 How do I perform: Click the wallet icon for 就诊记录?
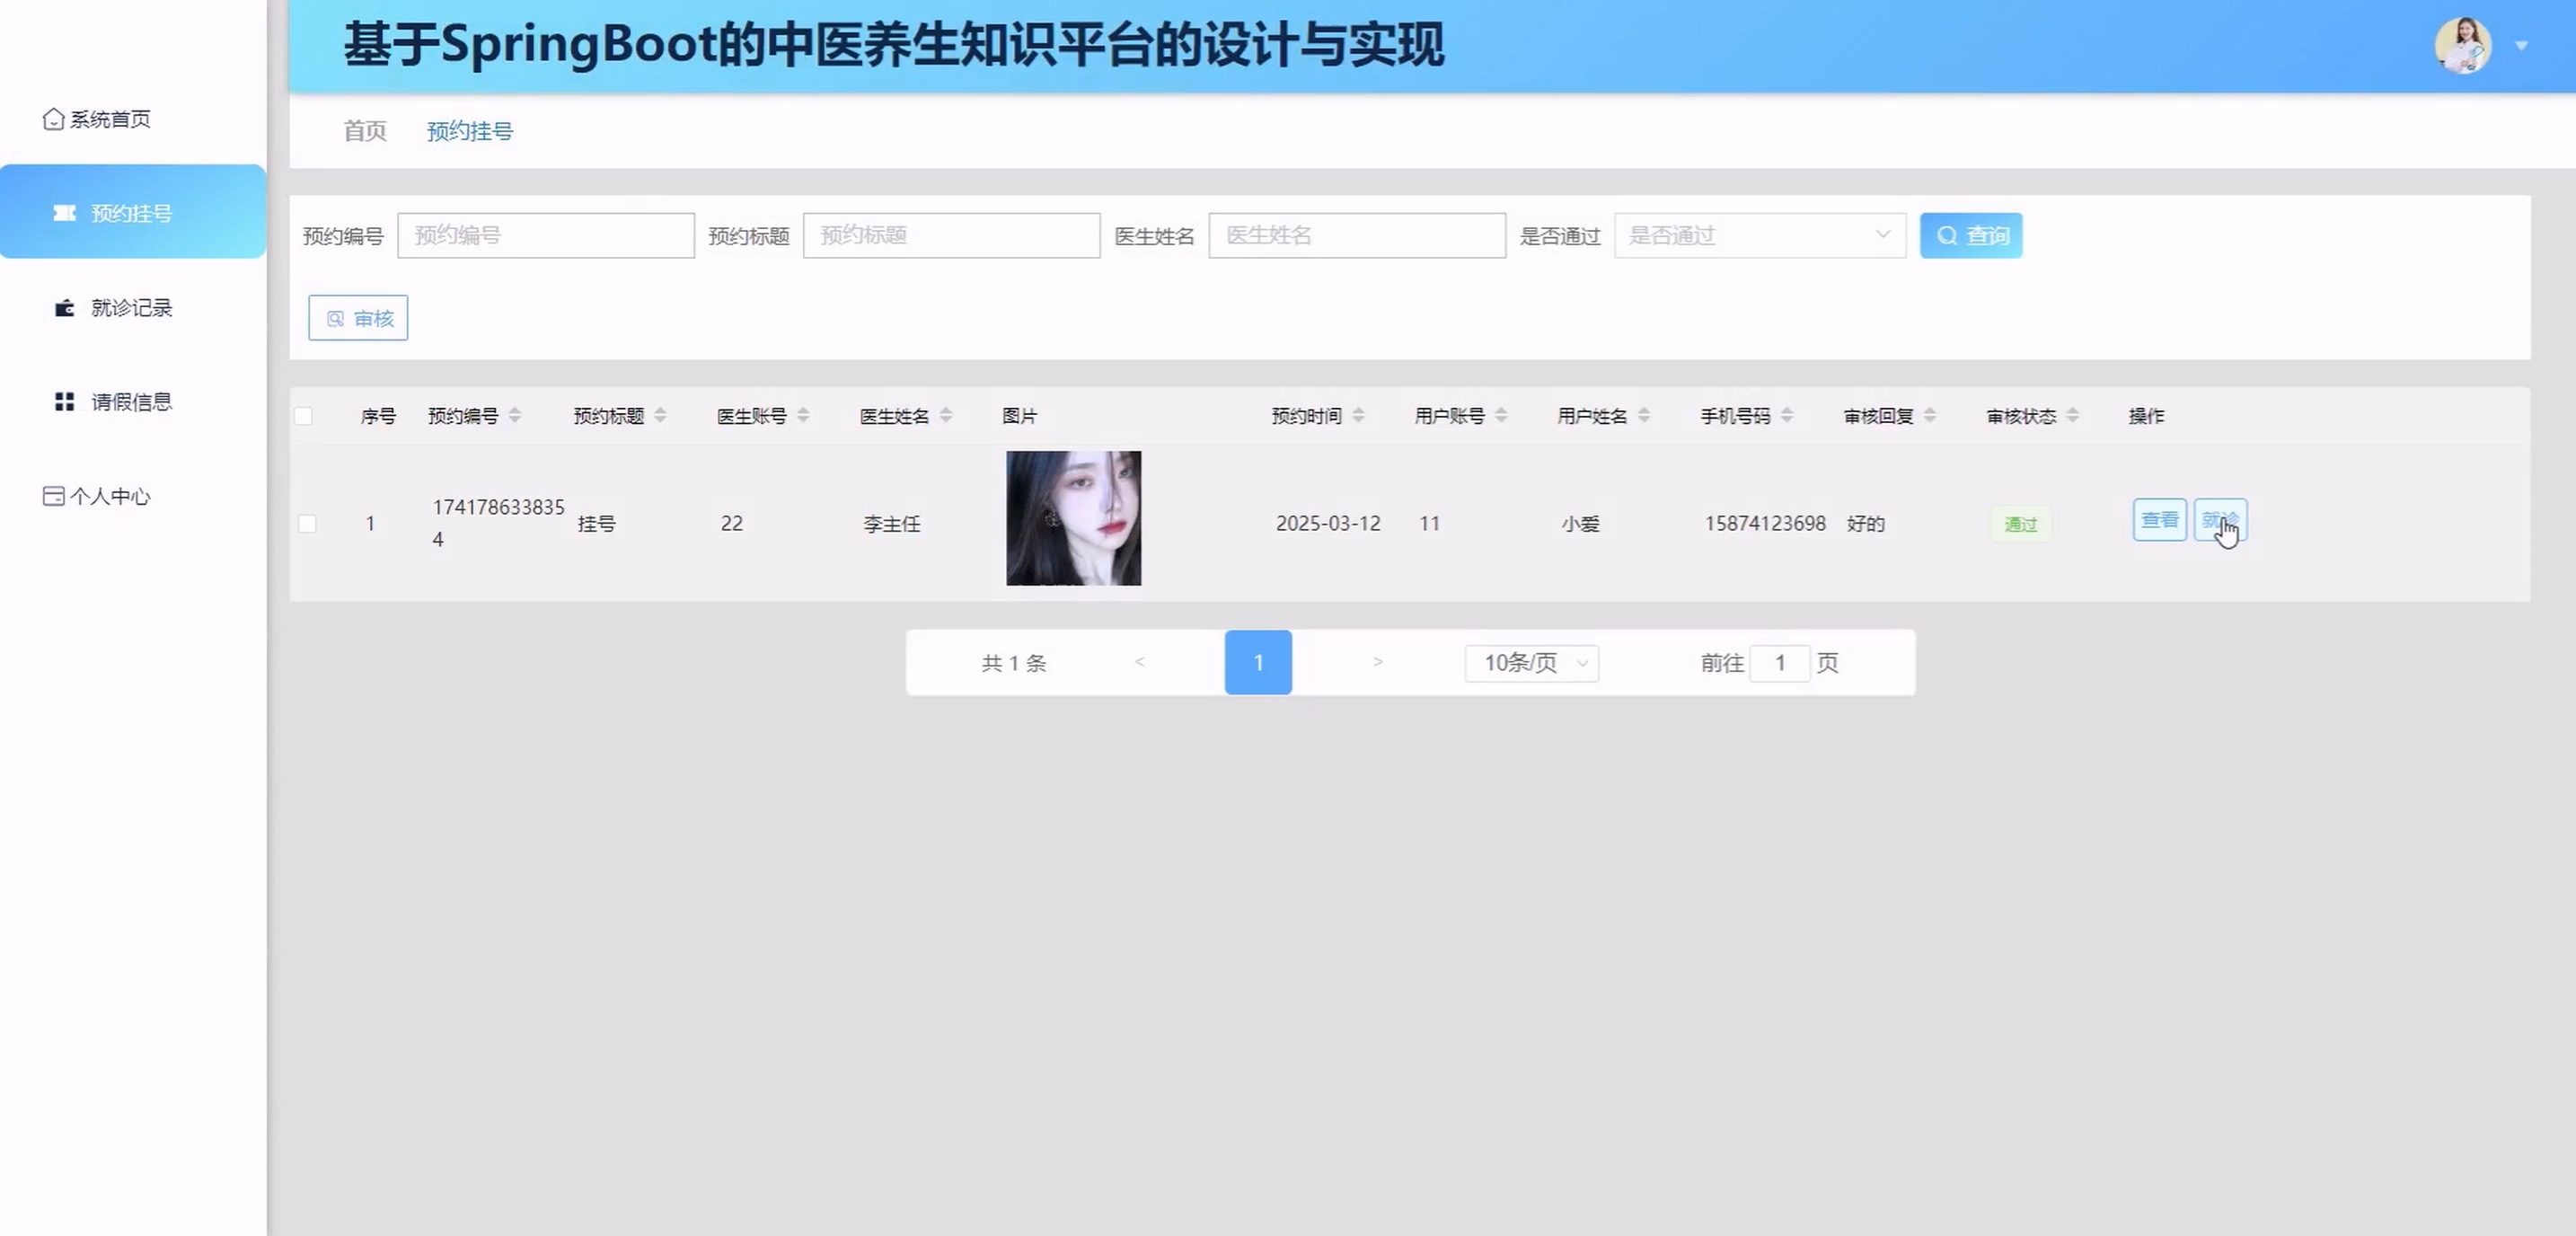[x=65, y=308]
